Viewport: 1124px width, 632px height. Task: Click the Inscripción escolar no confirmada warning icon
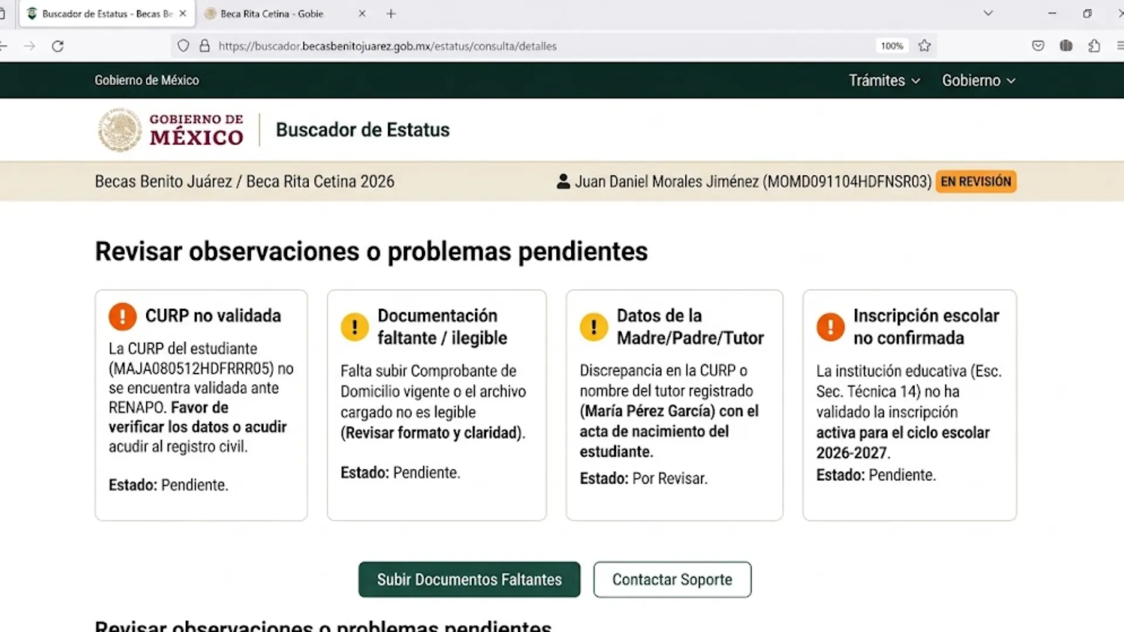pyautogui.click(x=831, y=327)
